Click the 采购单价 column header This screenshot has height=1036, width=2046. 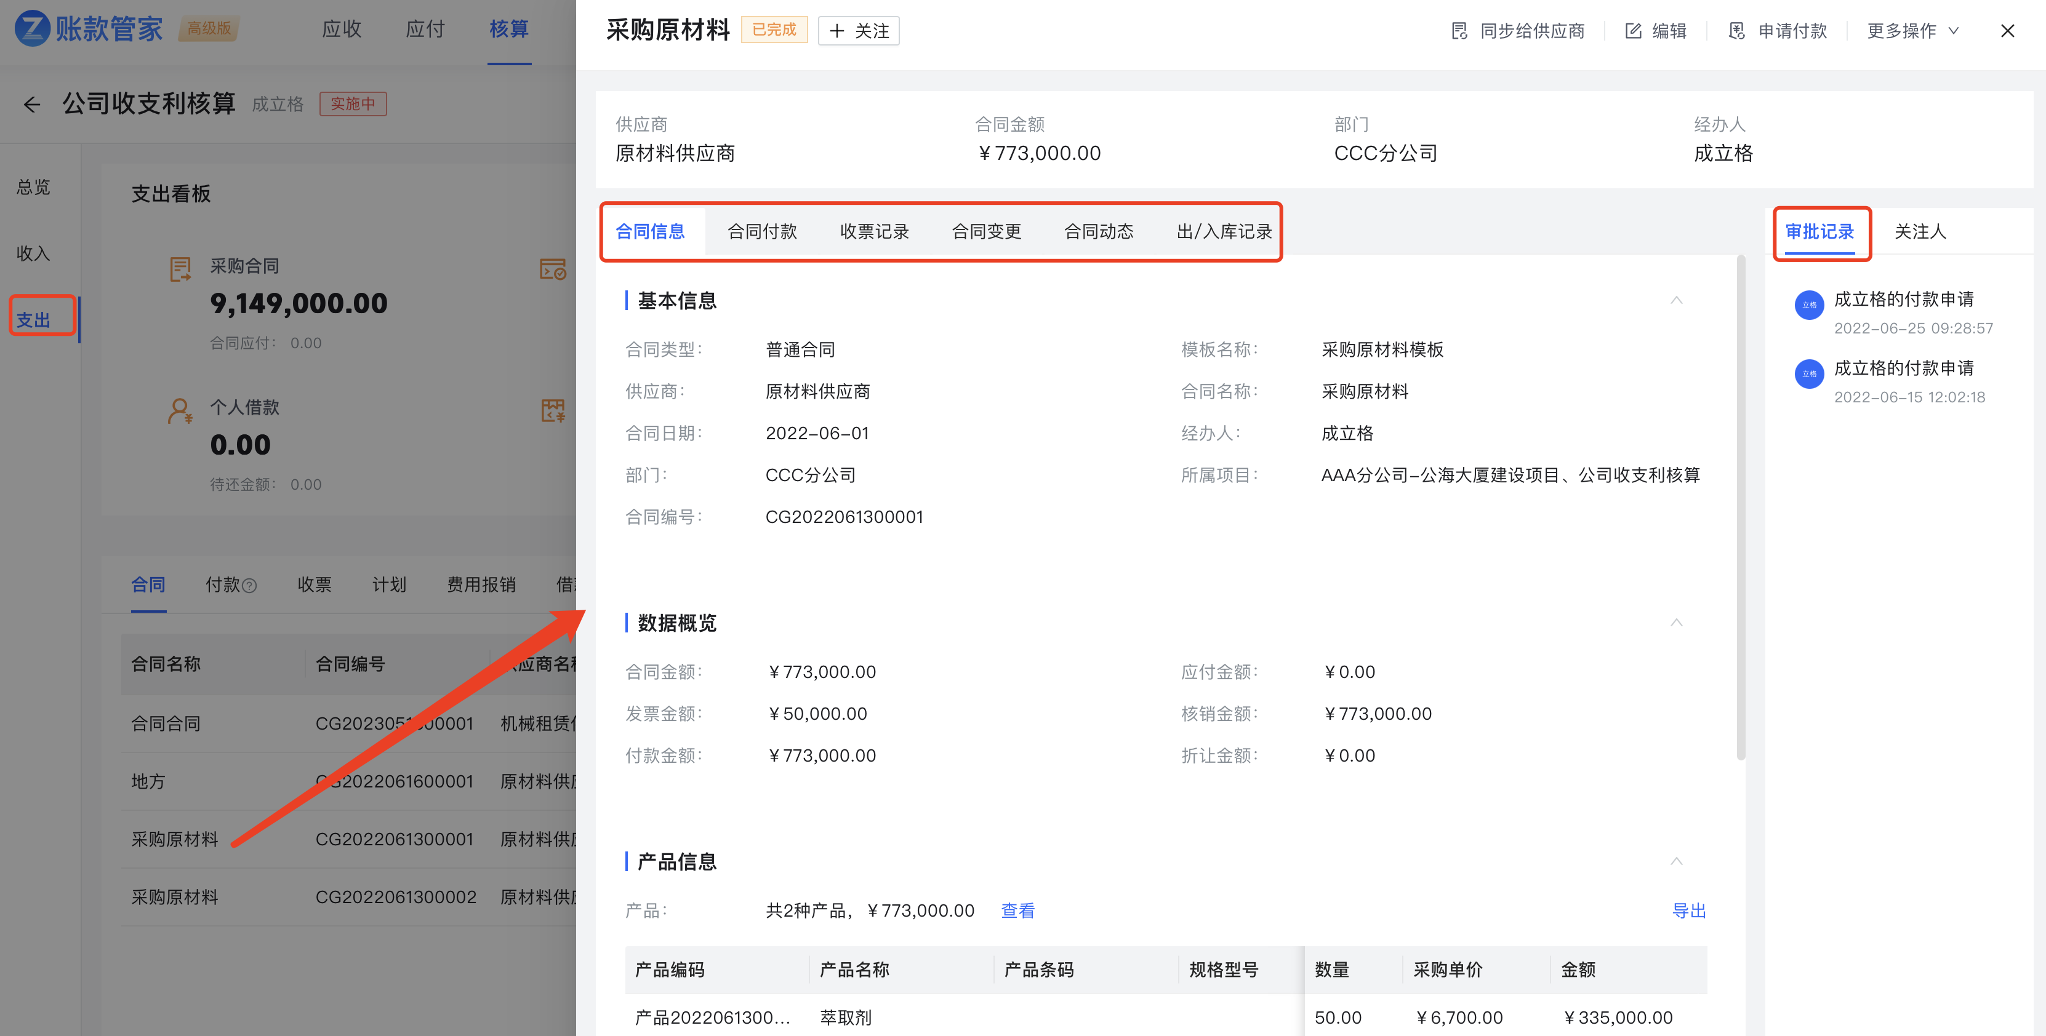(x=1448, y=970)
